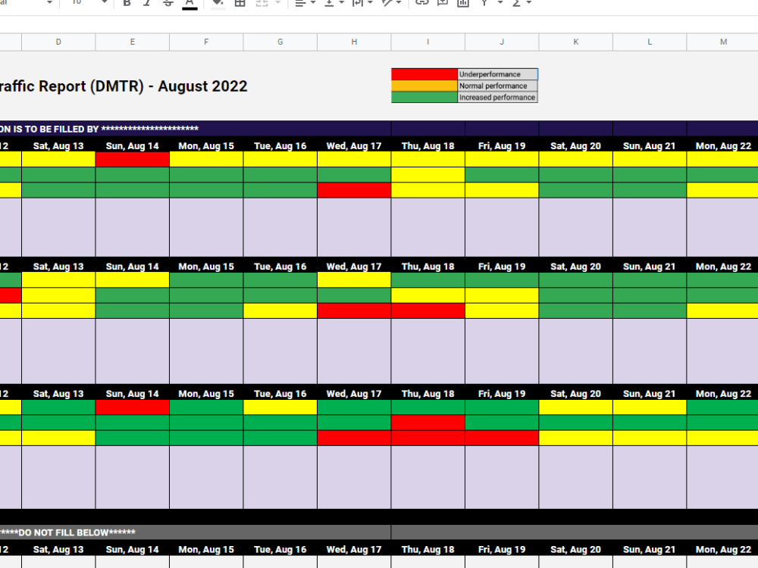Viewport: 758px width, 568px height.
Task: Click the insert chart icon
Action: coord(463,3)
